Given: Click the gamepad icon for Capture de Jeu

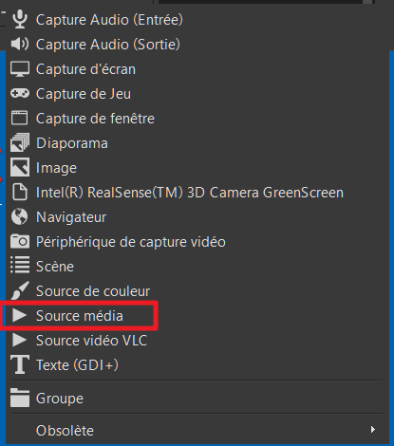Looking at the screenshot, I should [20, 93].
